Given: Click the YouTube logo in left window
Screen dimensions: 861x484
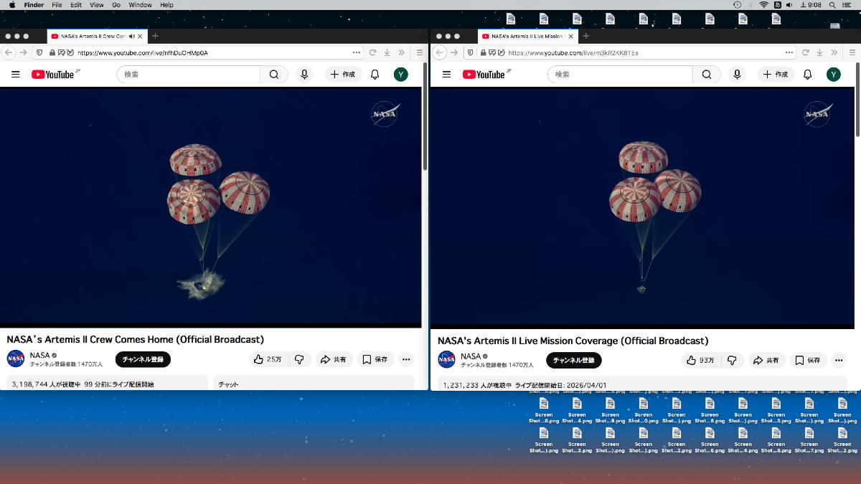Looking at the screenshot, I should 55,75.
